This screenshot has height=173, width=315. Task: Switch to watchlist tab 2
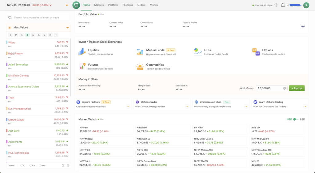pos(16,35)
